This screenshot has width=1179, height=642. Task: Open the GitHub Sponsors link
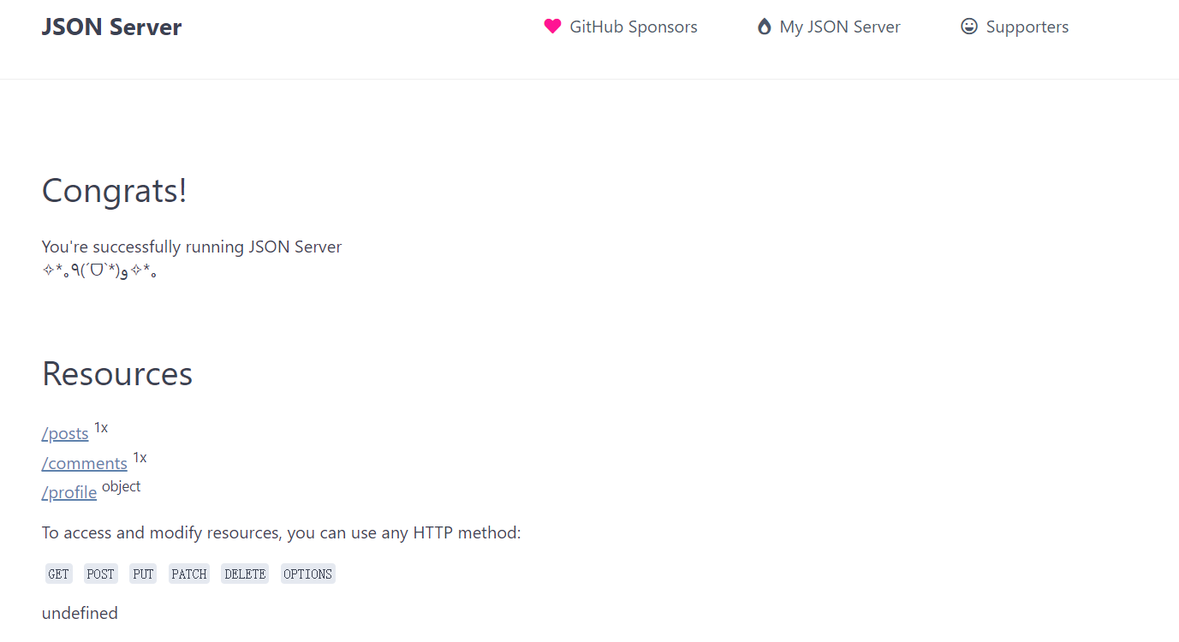[x=633, y=27]
